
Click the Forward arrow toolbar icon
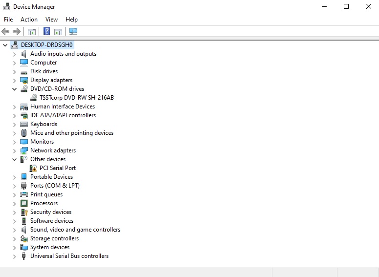[17, 31]
